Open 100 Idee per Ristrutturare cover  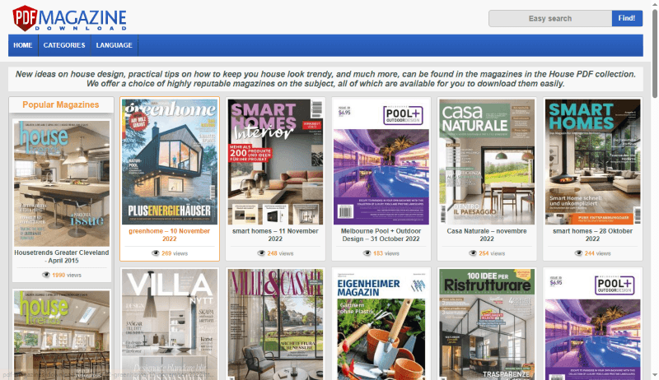tap(487, 325)
